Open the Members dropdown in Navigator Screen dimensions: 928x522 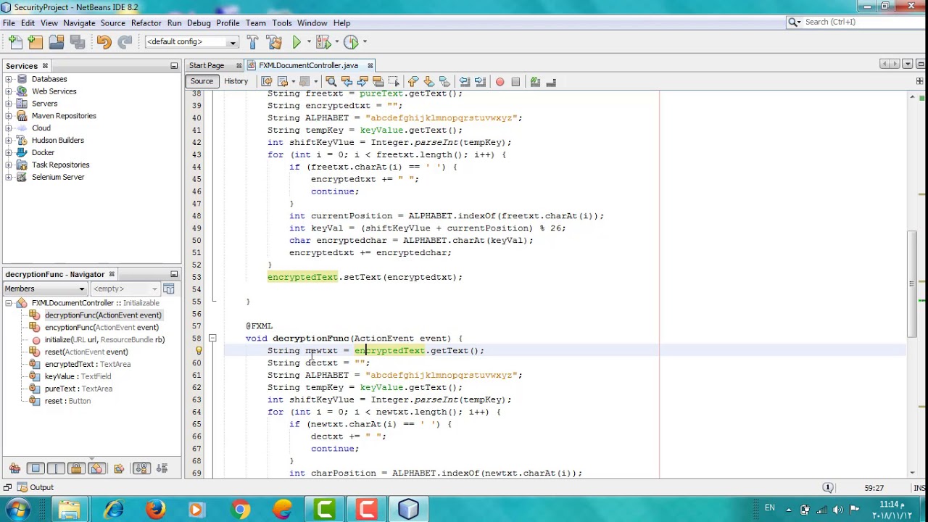tap(45, 289)
